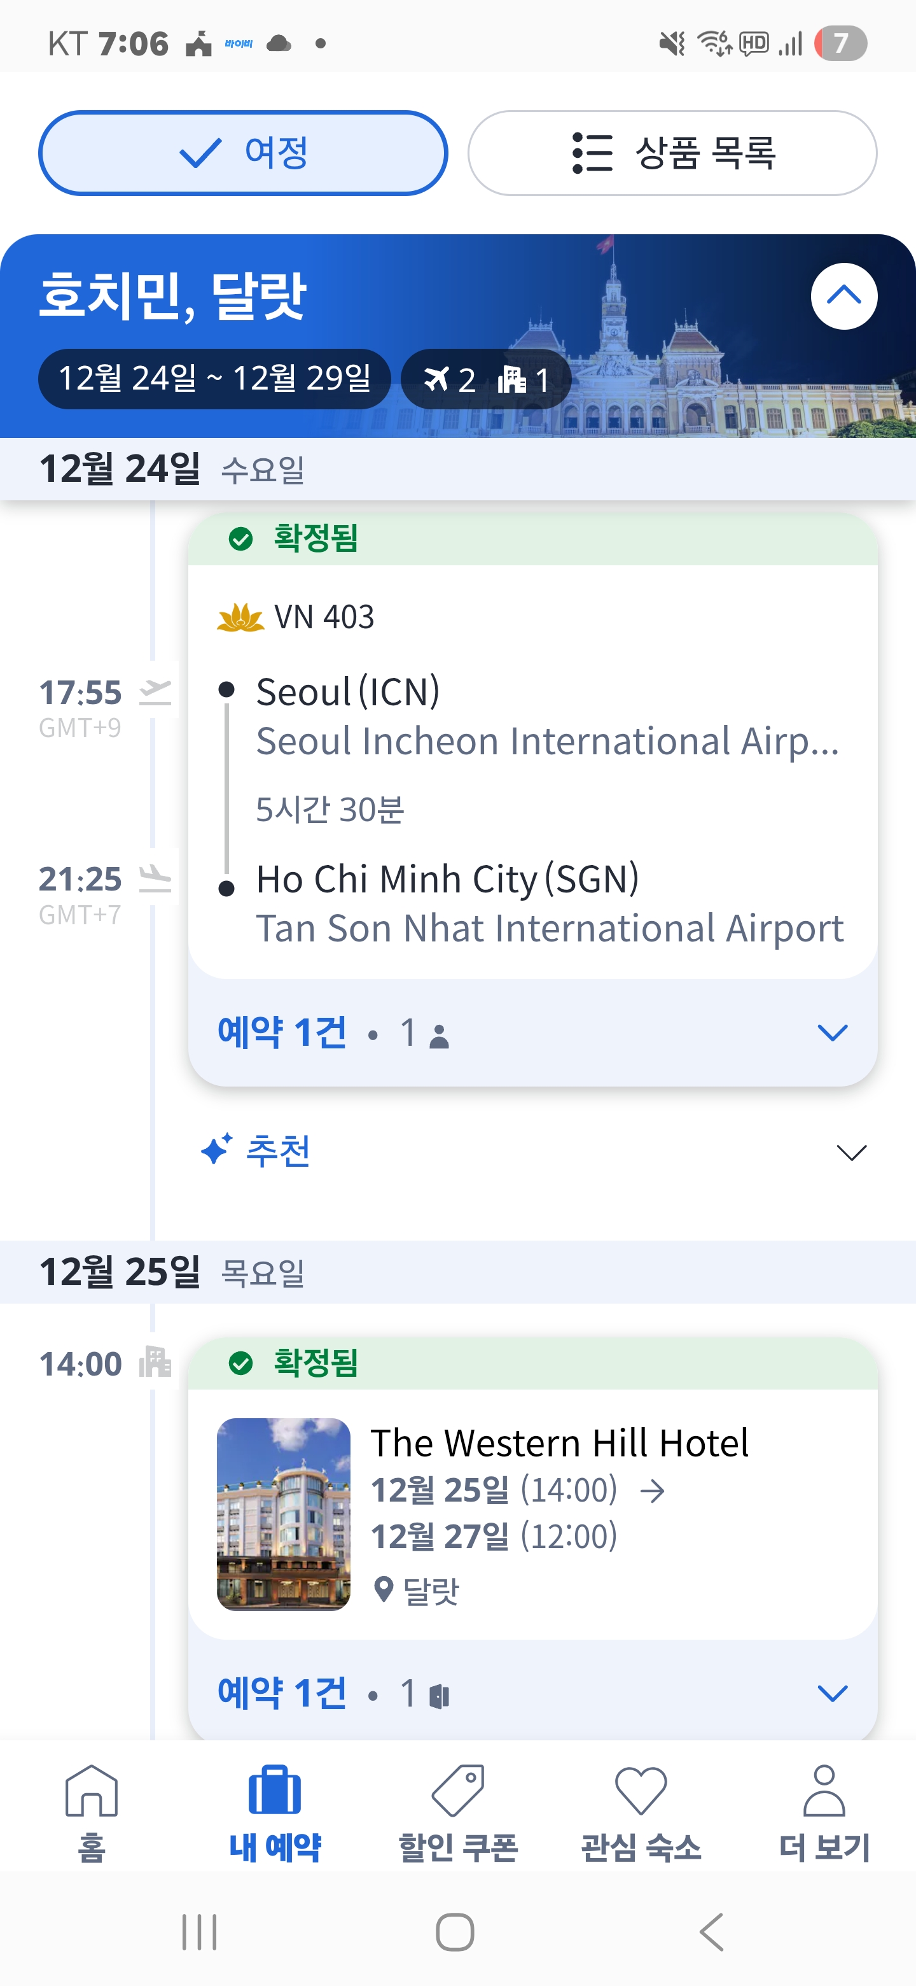Open Android recent apps button

click(x=200, y=1932)
